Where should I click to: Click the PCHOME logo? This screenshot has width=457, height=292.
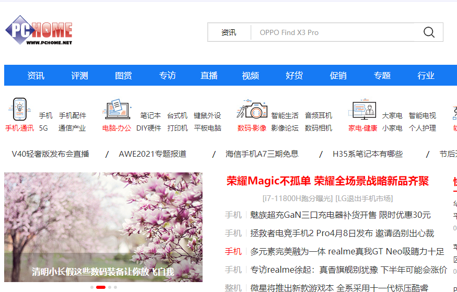pyautogui.click(x=39, y=31)
